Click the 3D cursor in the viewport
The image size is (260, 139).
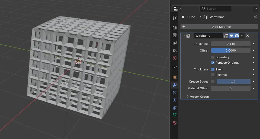coord(78,62)
